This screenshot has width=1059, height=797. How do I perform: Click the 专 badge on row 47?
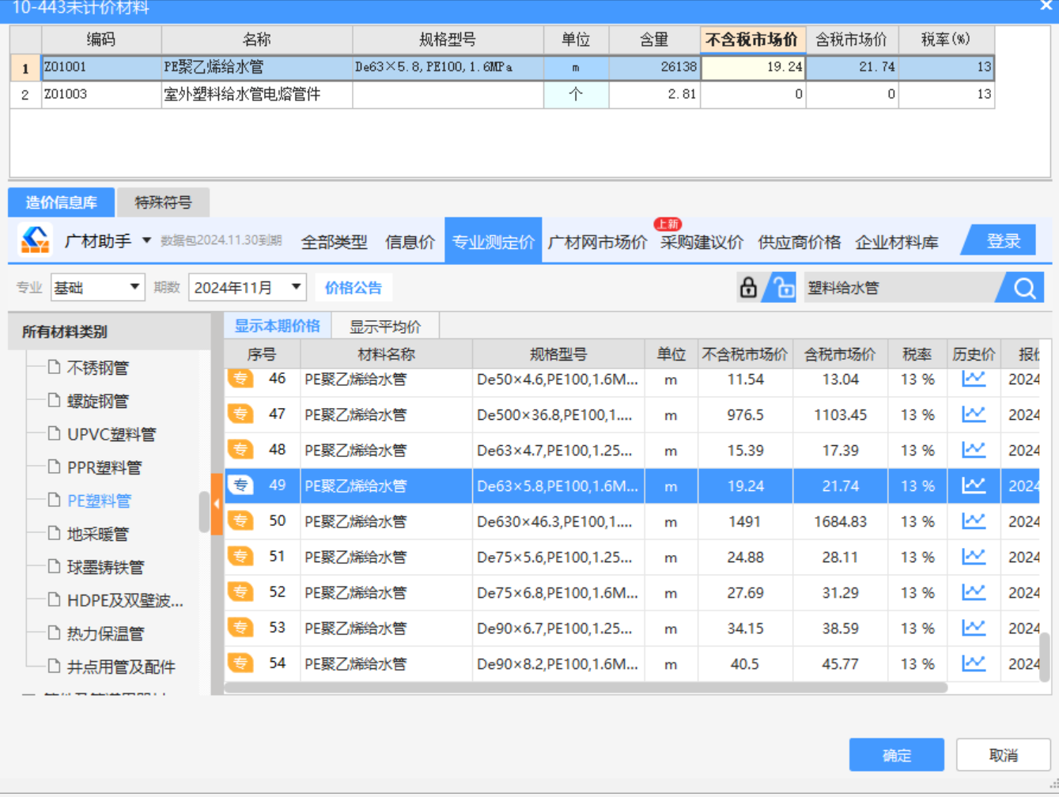[240, 414]
